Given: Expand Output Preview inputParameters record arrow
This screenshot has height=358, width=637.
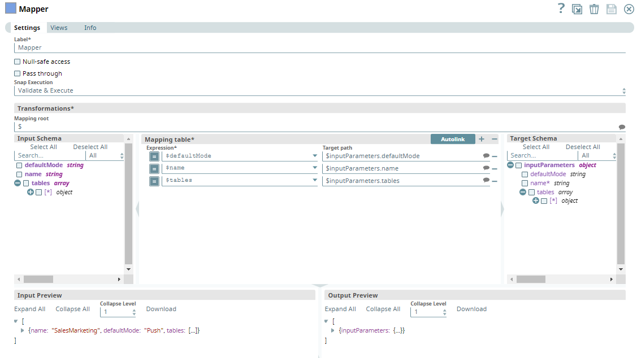Looking at the screenshot, I should coord(333,330).
